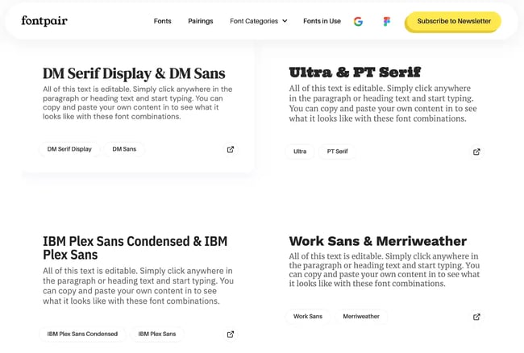This screenshot has width=524, height=353.
Task: Open the Pairings menu item
Action: point(201,21)
